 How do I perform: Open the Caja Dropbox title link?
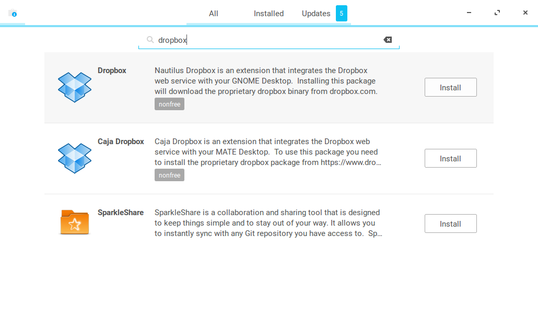click(x=121, y=142)
